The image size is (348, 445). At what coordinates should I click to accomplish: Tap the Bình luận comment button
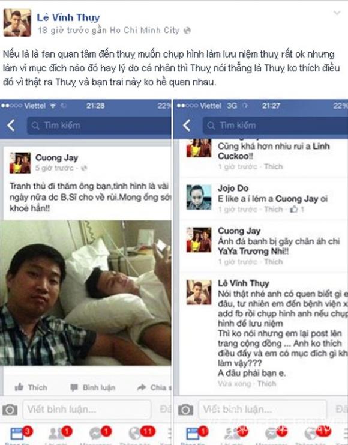93,387
